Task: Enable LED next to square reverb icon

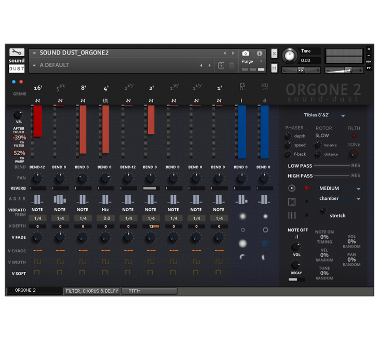Action: click(306, 201)
